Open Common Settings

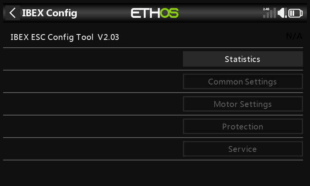243,82
